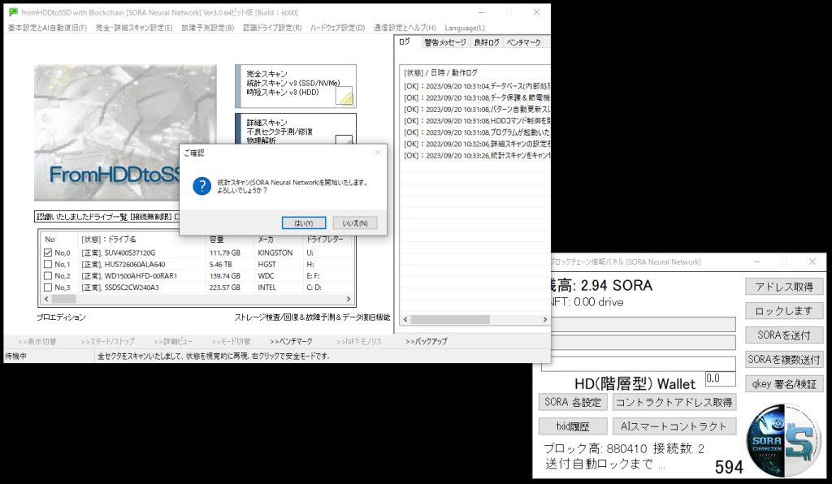Switch to the 警告メッセージ tab
832x484 pixels.
tap(444, 42)
